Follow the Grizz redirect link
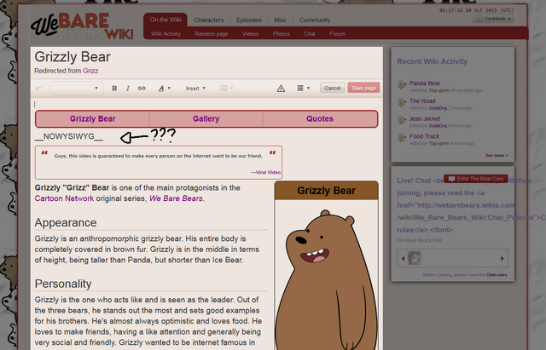The height and width of the screenshot is (350, 546). click(x=90, y=71)
